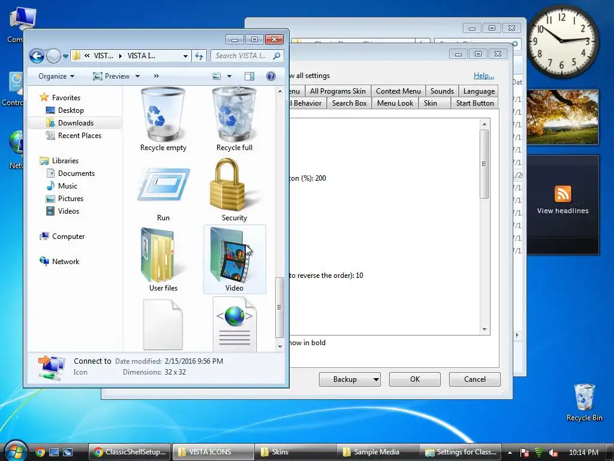Screen dimensions: 614x461
Task: Click the Explorer Forward arrow button
Action: coord(53,56)
